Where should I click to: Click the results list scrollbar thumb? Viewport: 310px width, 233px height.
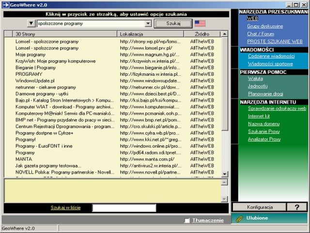coord(225,84)
